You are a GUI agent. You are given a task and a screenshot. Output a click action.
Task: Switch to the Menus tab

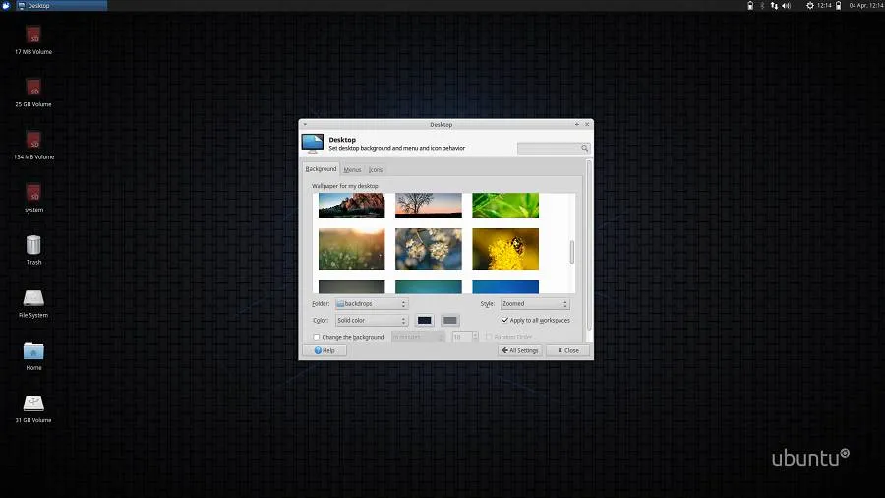[352, 169]
